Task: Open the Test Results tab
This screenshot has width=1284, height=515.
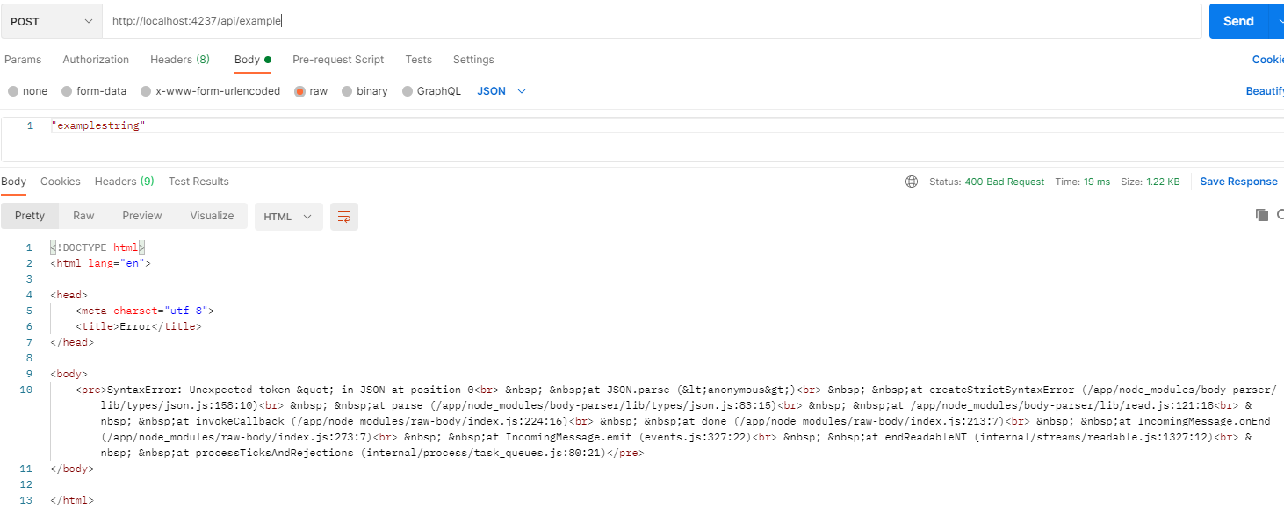Action: [198, 182]
